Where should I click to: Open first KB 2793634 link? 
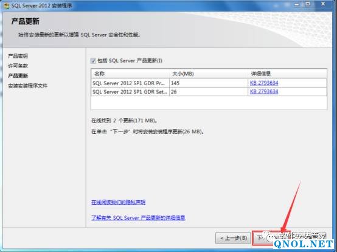(264, 83)
